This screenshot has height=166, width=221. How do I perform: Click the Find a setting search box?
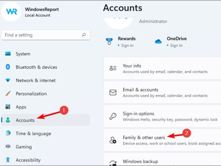[42, 35]
